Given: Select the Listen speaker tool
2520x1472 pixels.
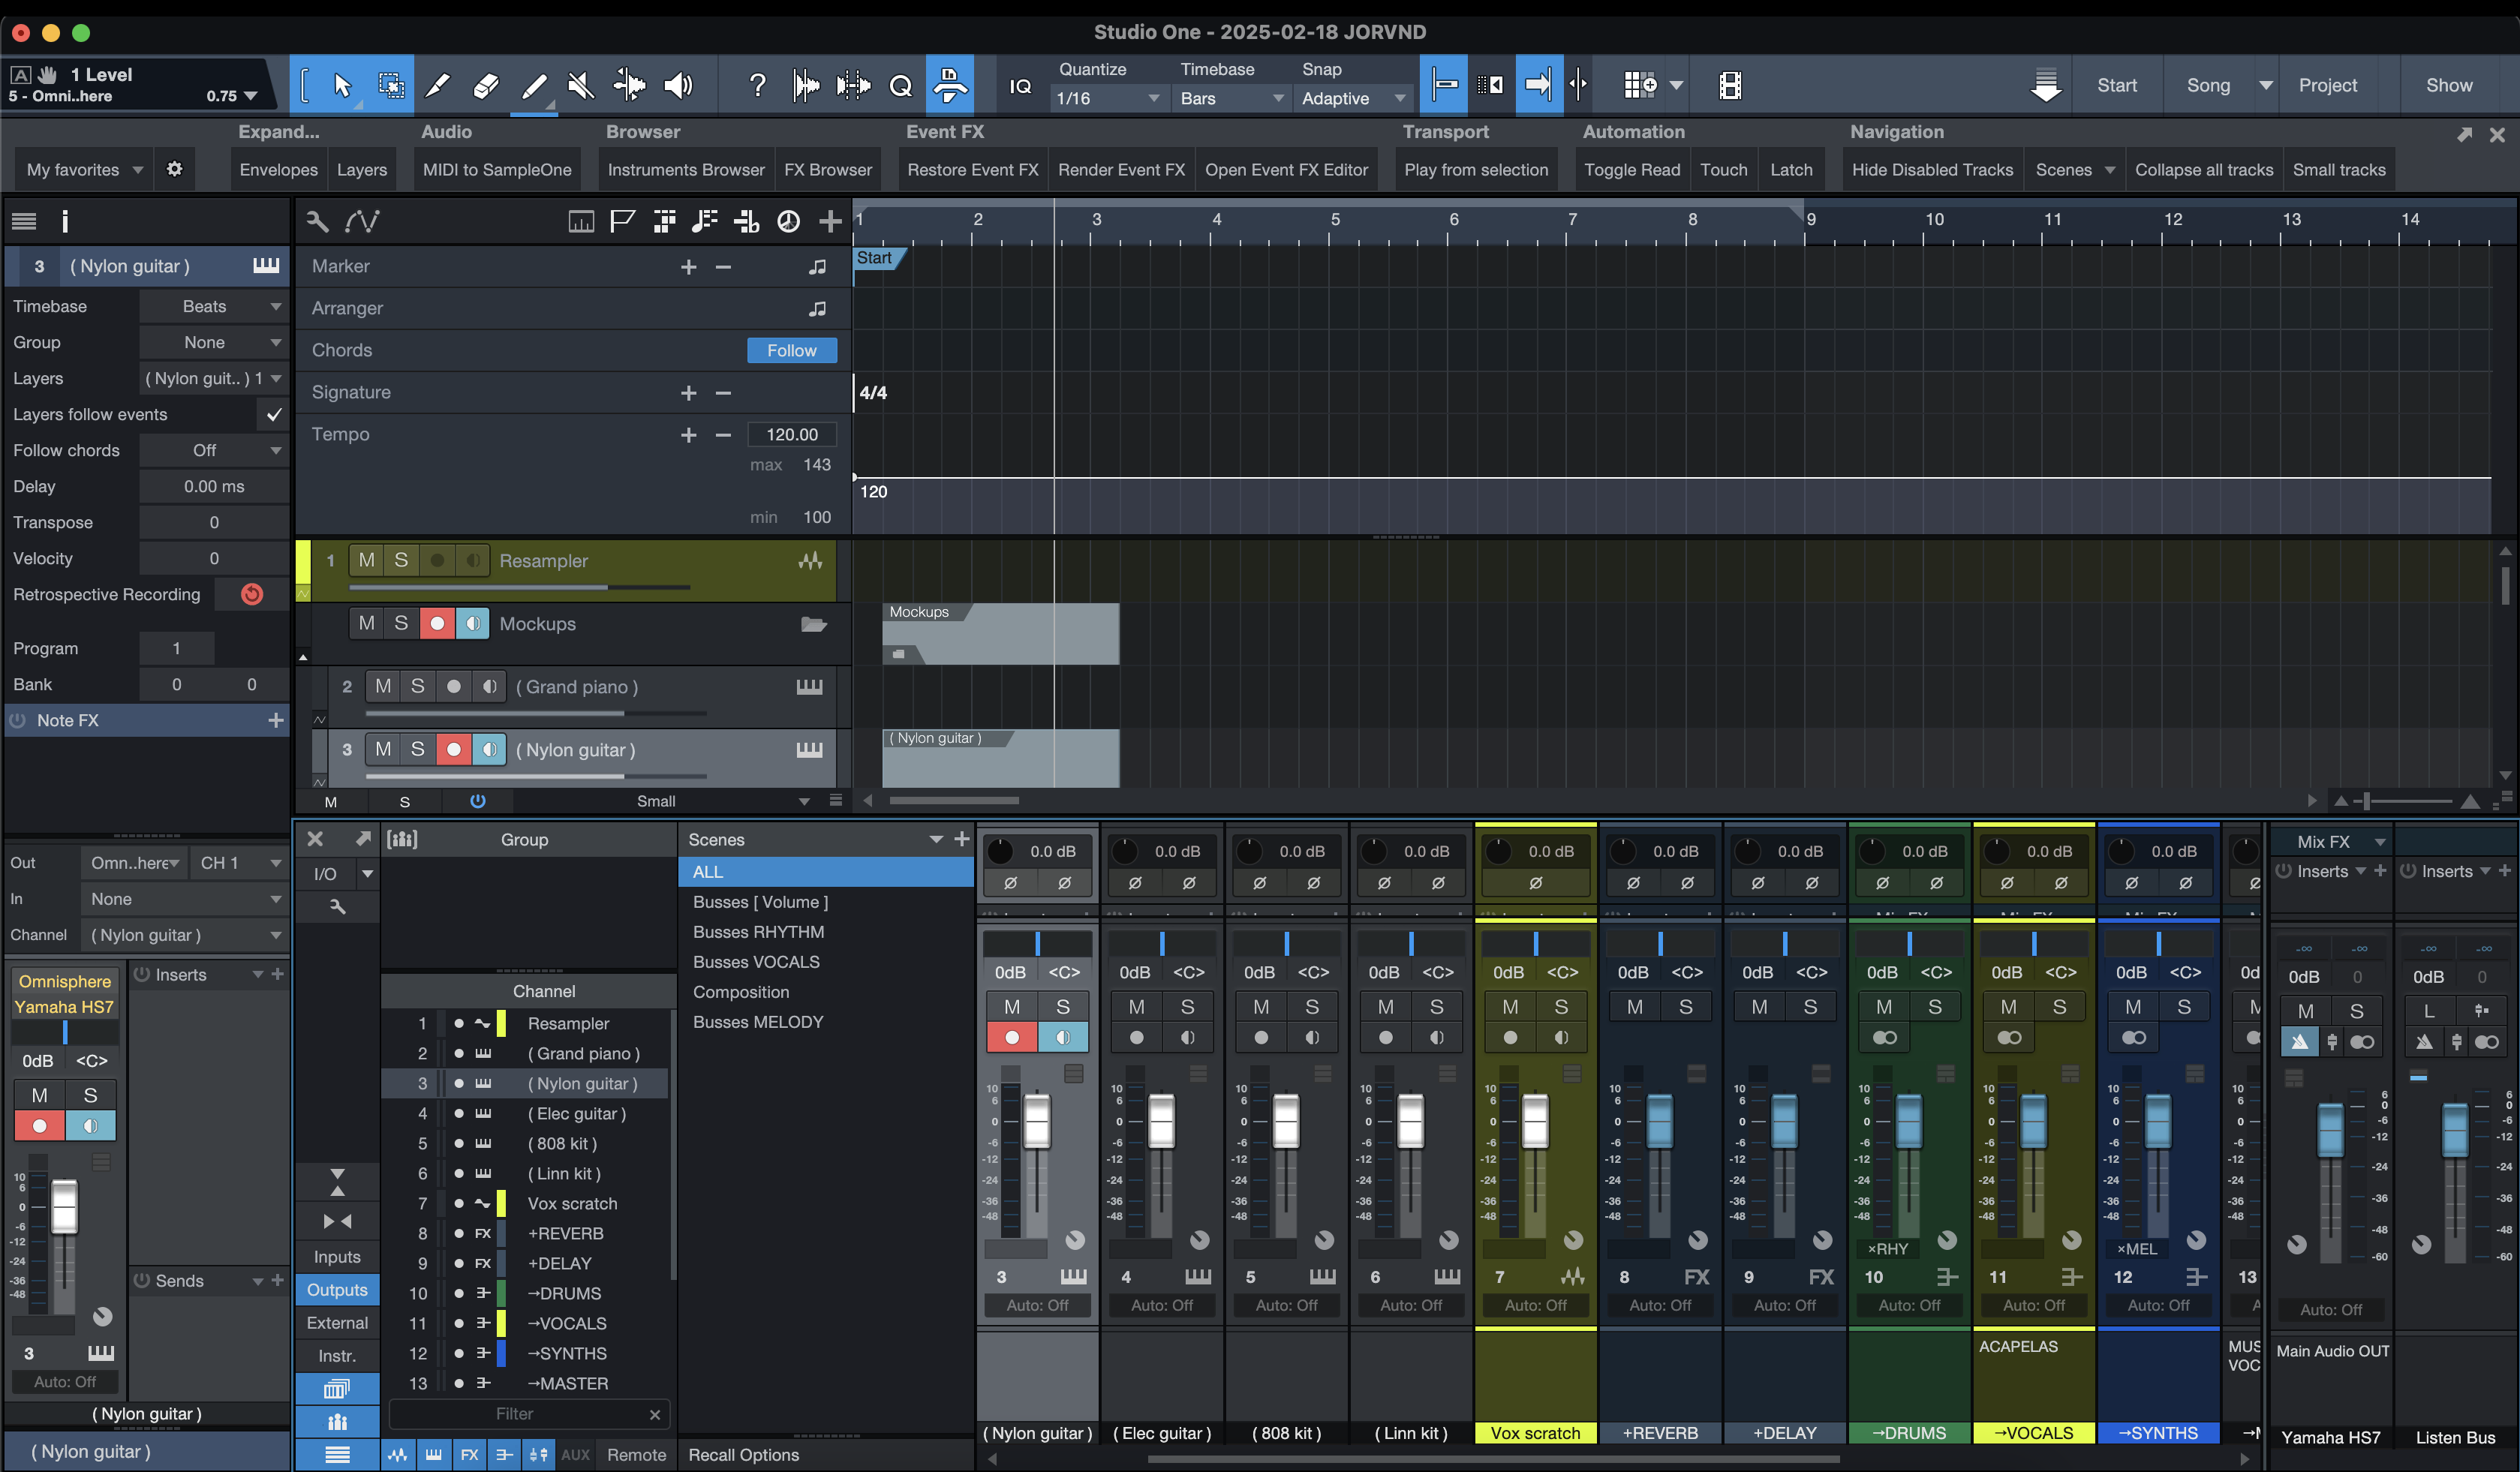Looking at the screenshot, I should click(x=678, y=85).
